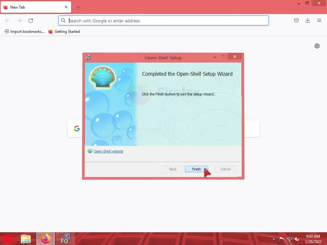Click the disabled Back button in setup
Image resolution: width=327 pixels, height=245 pixels.
pyautogui.click(x=173, y=169)
